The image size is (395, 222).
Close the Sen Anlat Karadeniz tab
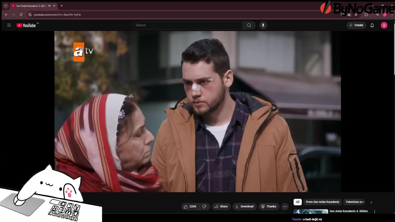point(55,6)
